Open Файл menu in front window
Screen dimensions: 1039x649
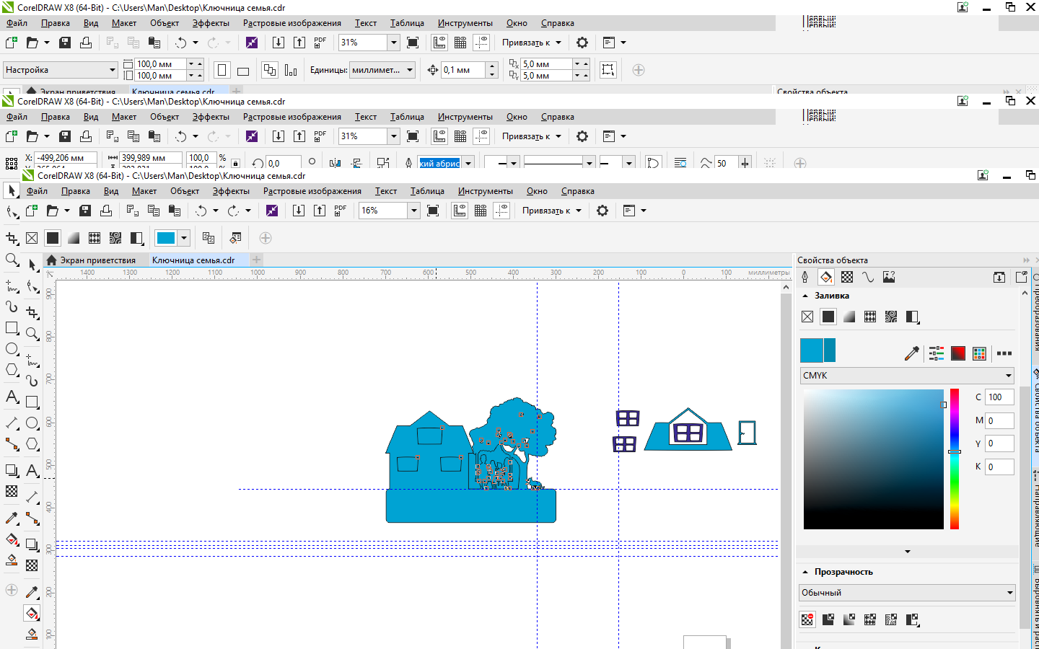tap(37, 191)
